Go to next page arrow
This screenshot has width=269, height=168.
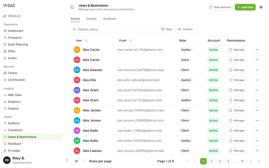tap(251, 161)
